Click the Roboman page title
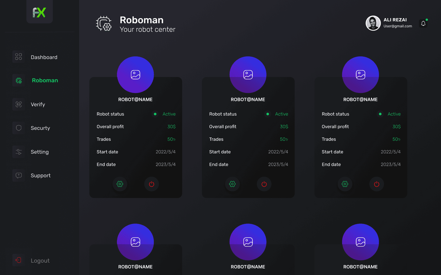Viewport: 441px width, 275px height. tap(142, 20)
